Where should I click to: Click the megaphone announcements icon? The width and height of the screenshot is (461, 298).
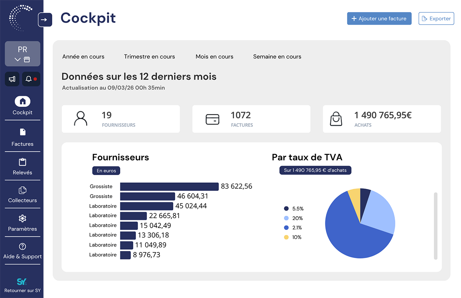(x=12, y=79)
